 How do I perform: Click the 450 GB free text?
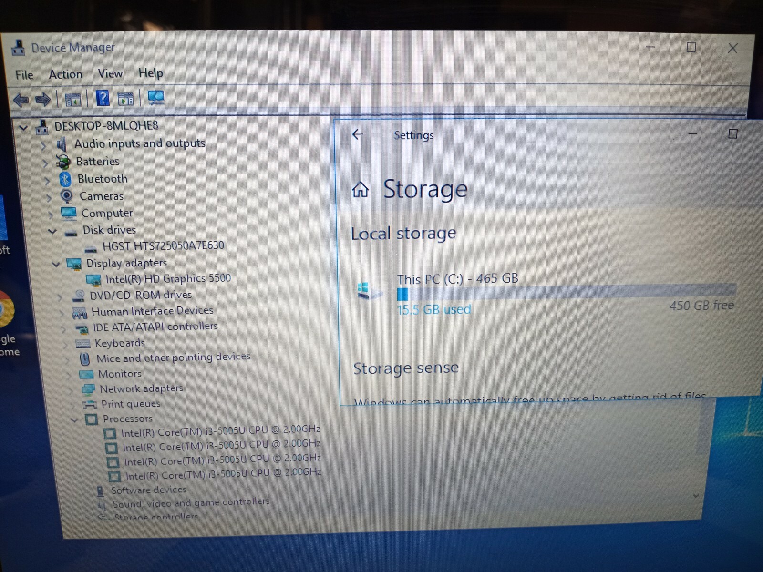point(701,306)
